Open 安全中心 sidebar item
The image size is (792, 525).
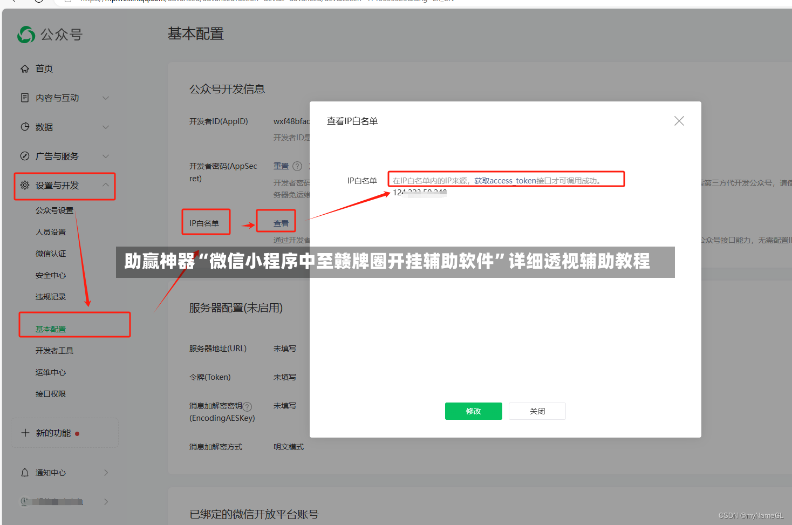[51, 275]
